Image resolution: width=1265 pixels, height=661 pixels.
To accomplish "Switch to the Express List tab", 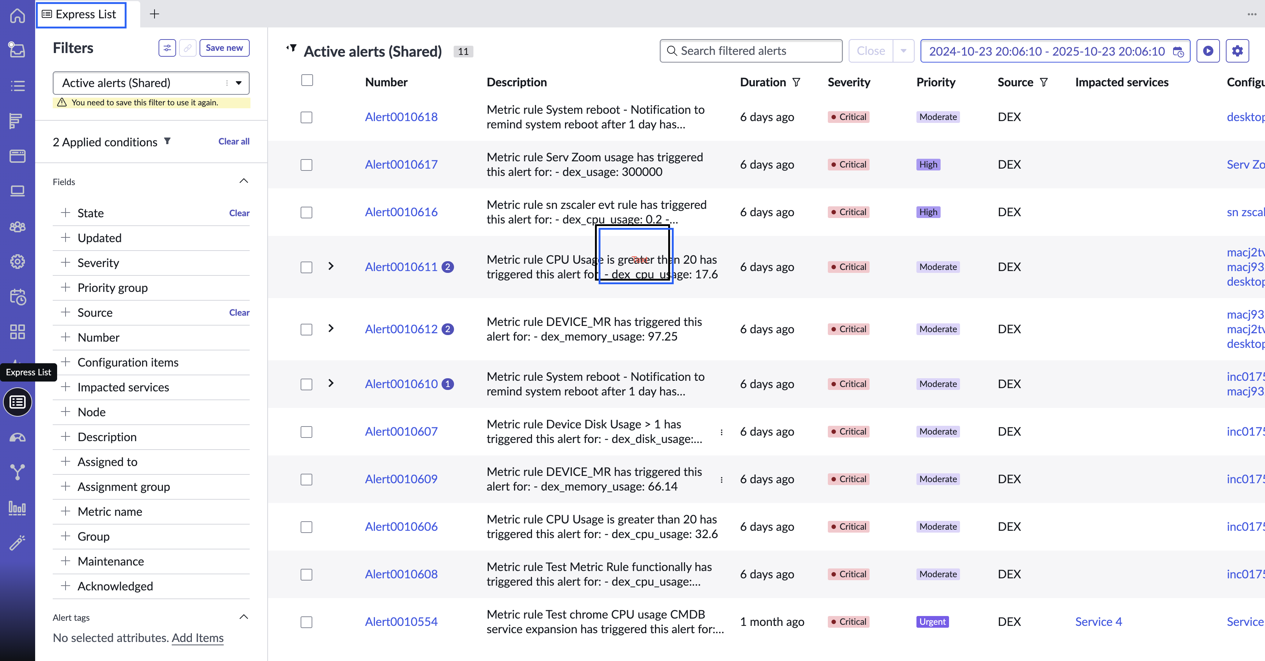I will [82, 15].
